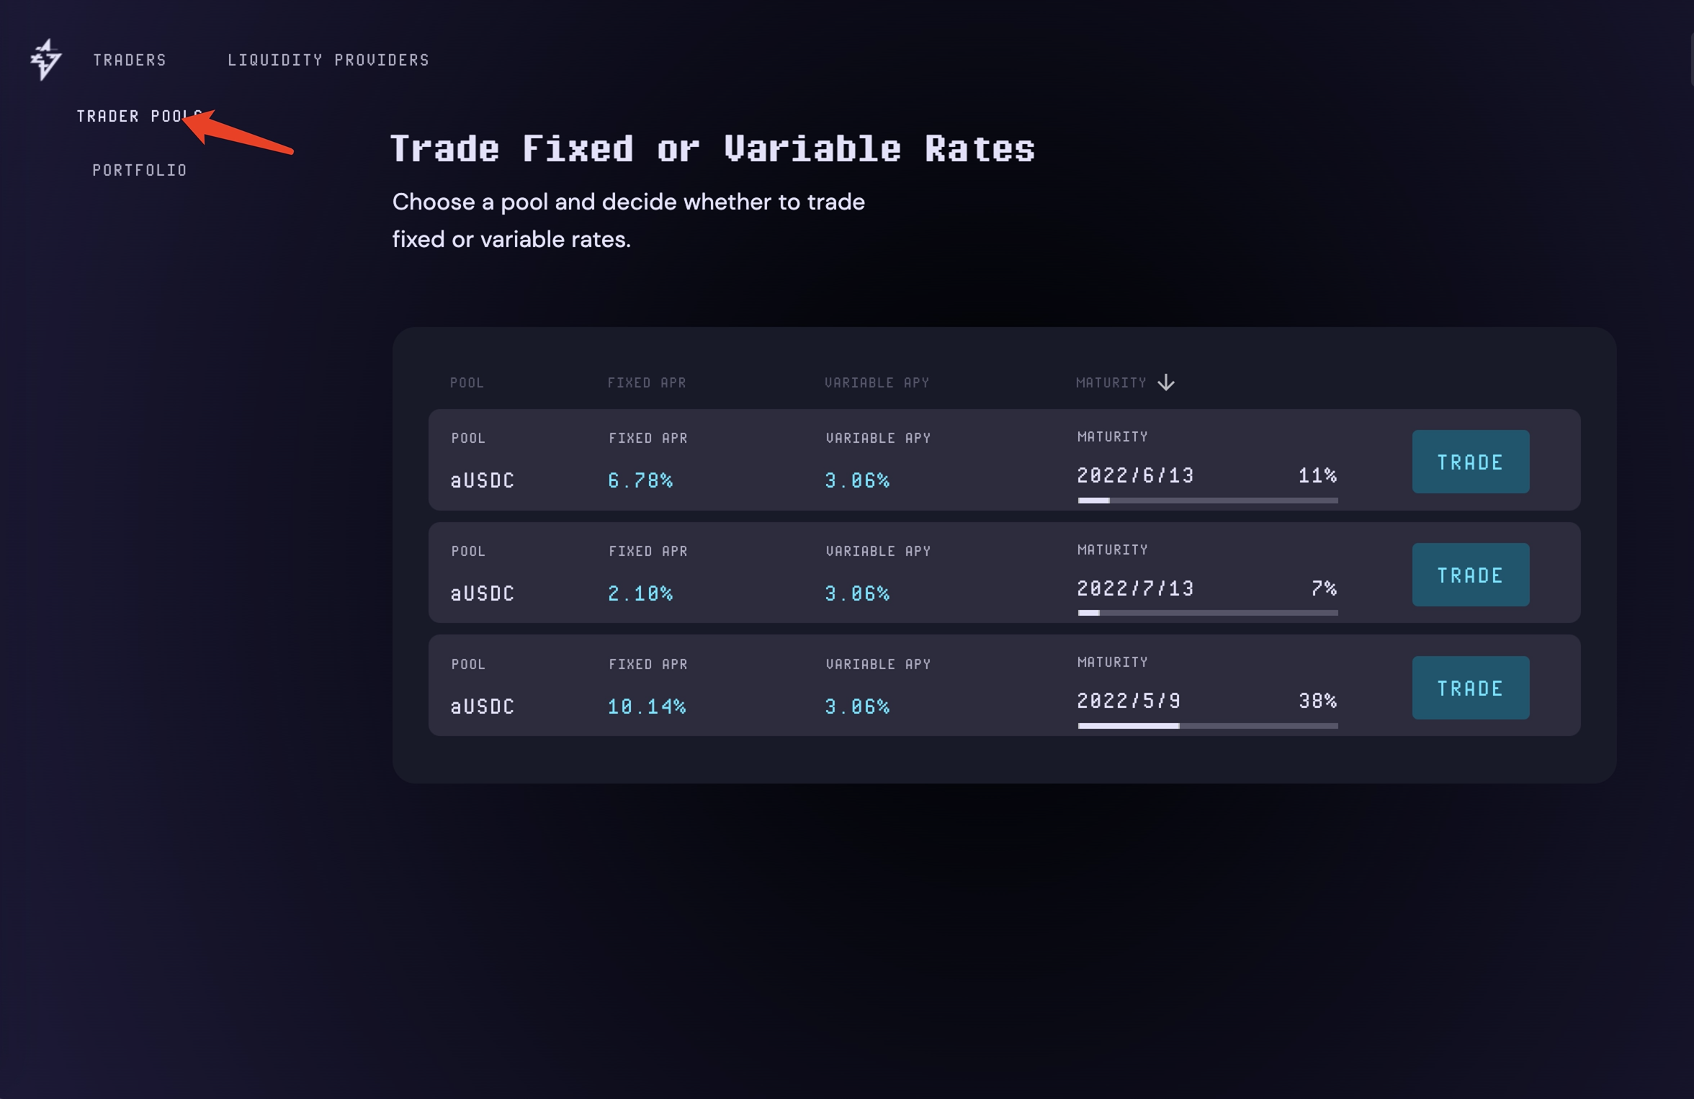Open the Traders menu

pyautogui.click(x=130, y=60)
